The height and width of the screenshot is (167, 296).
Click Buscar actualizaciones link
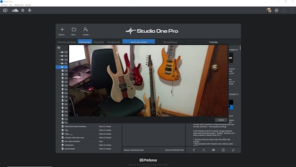[134, 150]
